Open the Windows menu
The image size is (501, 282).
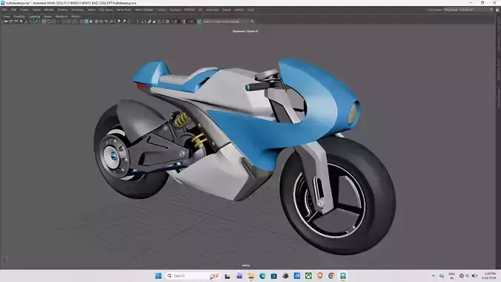click(78, 10)
